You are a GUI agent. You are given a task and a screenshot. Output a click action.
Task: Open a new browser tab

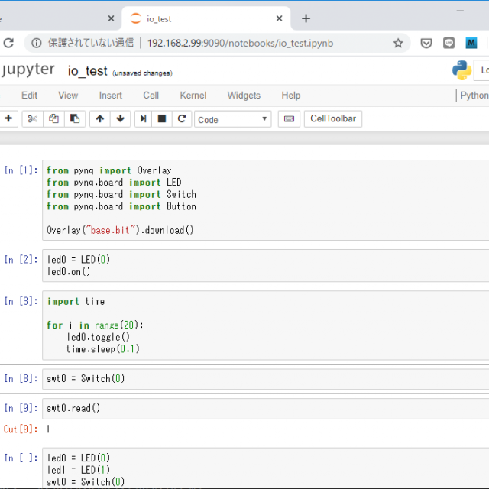(306, 18)
